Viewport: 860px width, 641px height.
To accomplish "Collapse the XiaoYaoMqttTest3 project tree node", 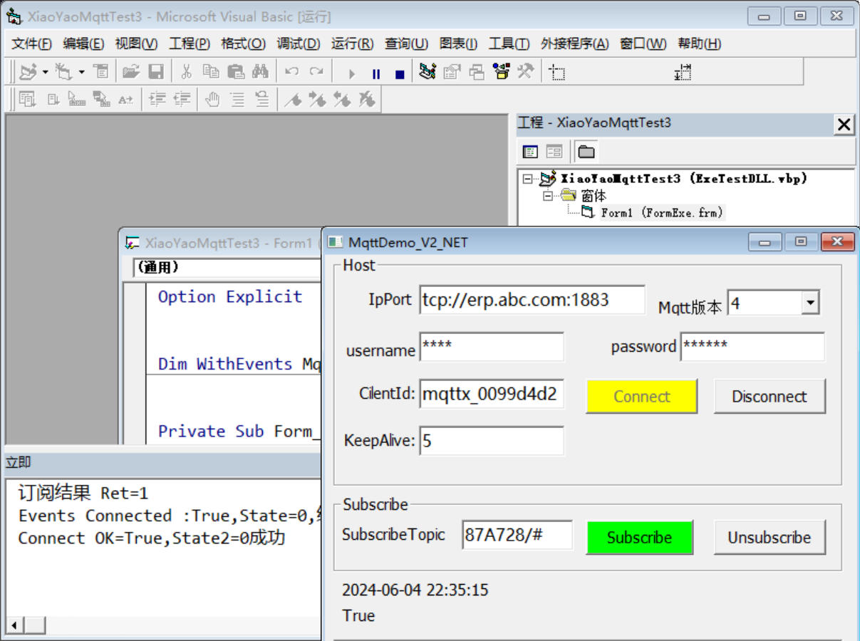I will pos(527,179).
